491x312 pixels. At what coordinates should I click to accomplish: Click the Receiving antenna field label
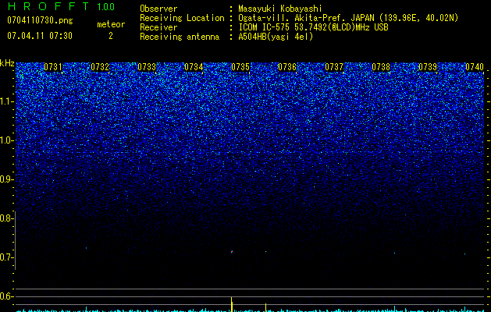[180, 37]
